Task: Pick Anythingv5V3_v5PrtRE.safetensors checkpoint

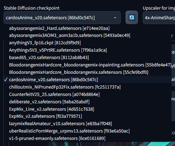Action: coord(88,50)
